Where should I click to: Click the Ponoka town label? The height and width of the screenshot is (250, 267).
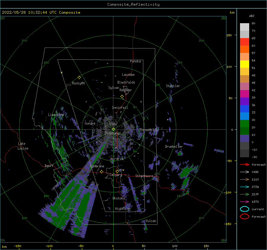coord(135,61)
